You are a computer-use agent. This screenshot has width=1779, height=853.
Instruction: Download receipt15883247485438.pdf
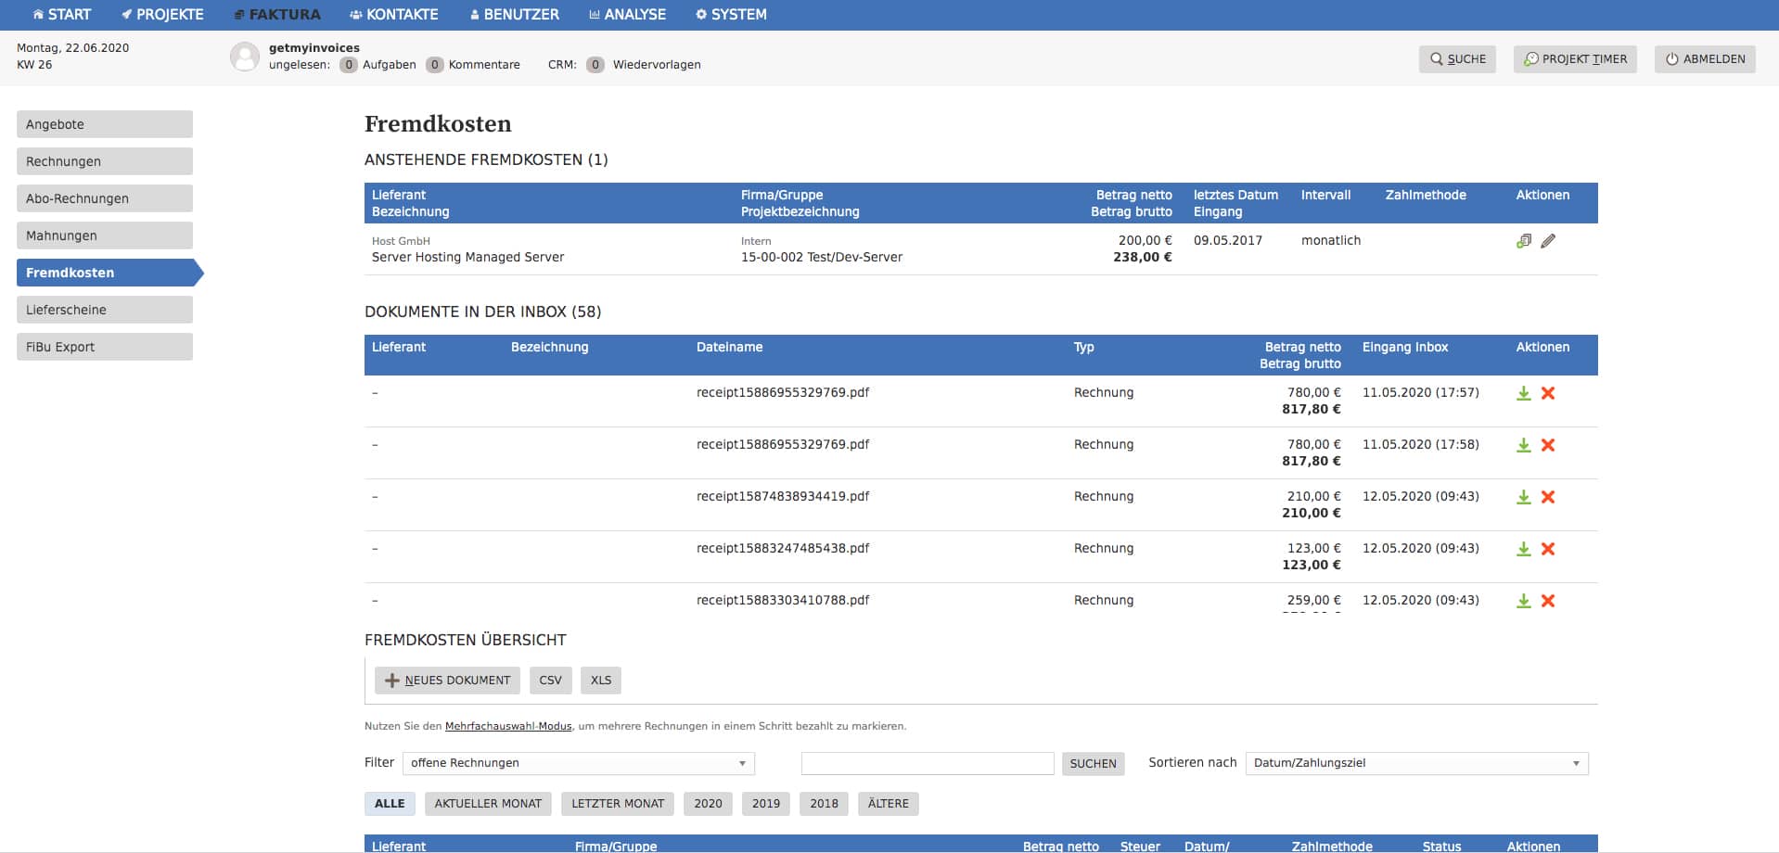point(1523,549)
